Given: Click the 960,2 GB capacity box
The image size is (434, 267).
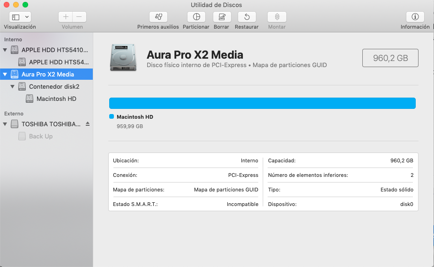Looking at the screenshot, I should tap(390, 58).
